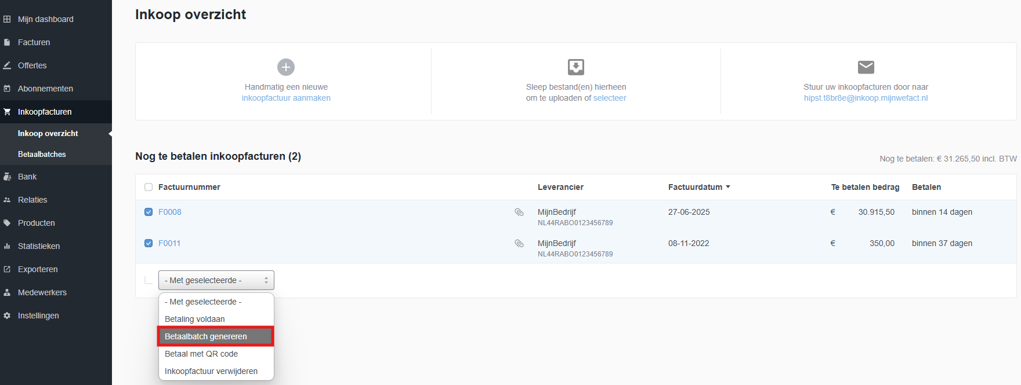Click the upload tray download icon
1021x385 pixels.
(x=575, y=67)
